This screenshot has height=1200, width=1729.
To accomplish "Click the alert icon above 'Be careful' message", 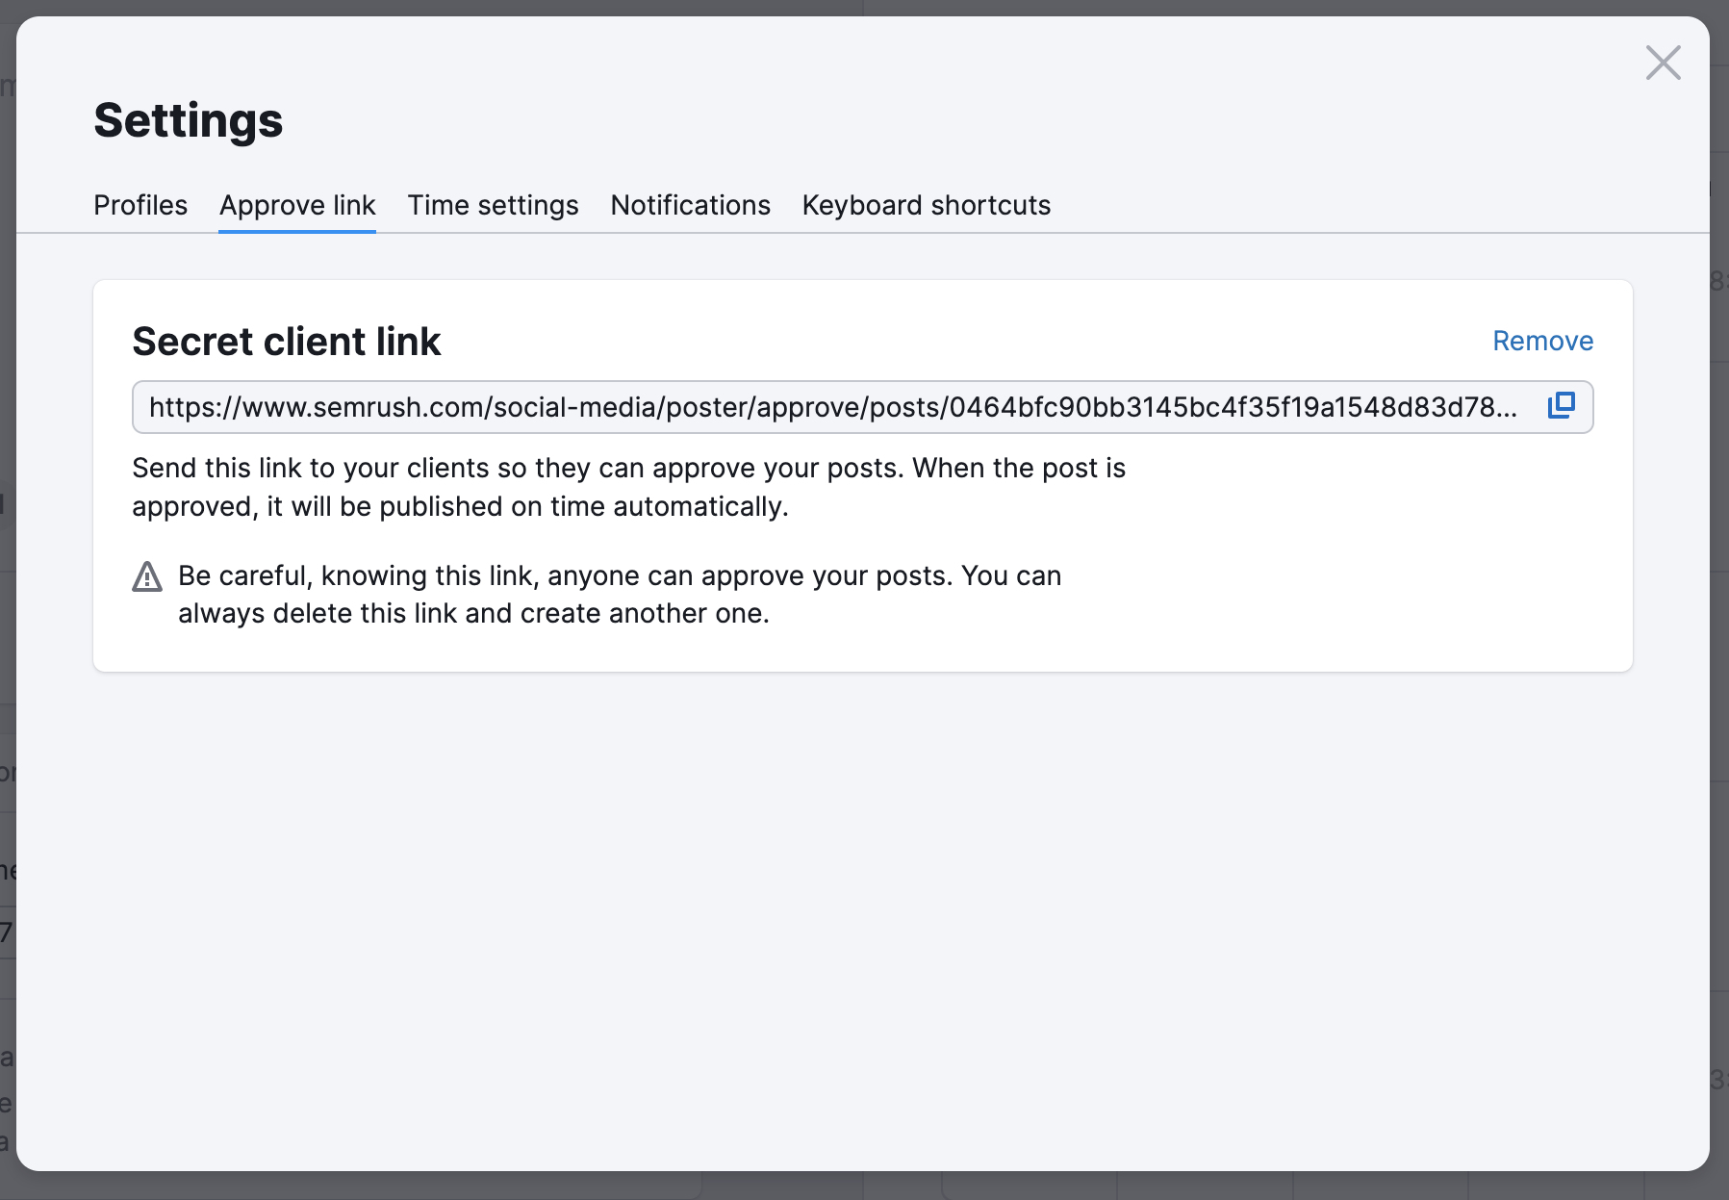I will coord(146,577).
